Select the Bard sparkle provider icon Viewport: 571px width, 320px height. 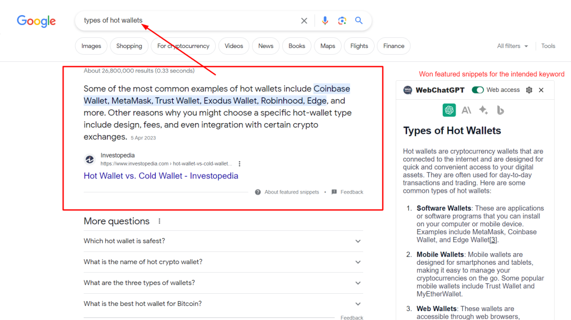click(483, 110)
